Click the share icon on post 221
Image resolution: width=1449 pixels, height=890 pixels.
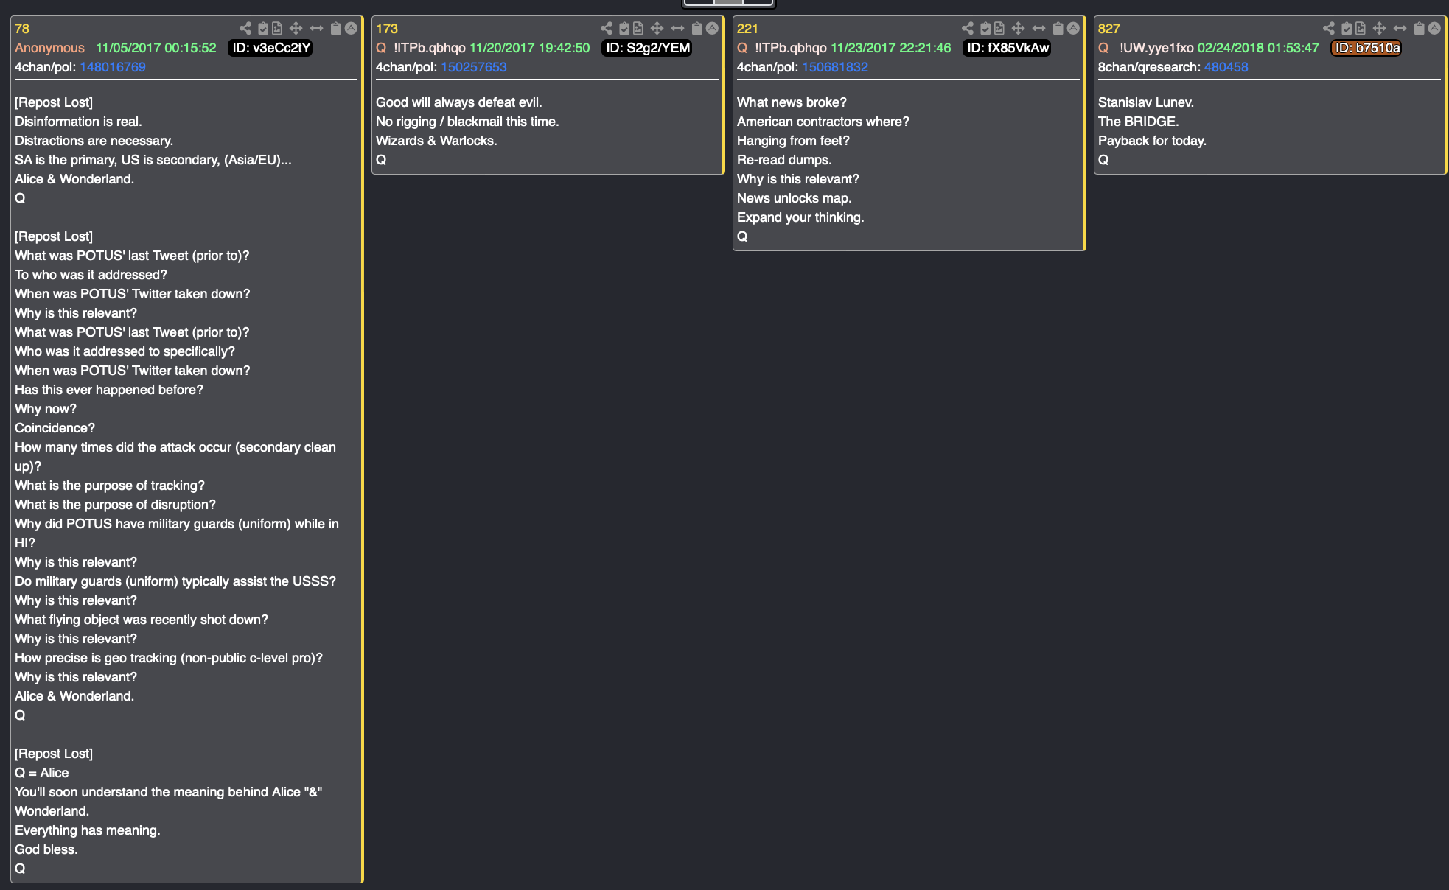(968, 29)
